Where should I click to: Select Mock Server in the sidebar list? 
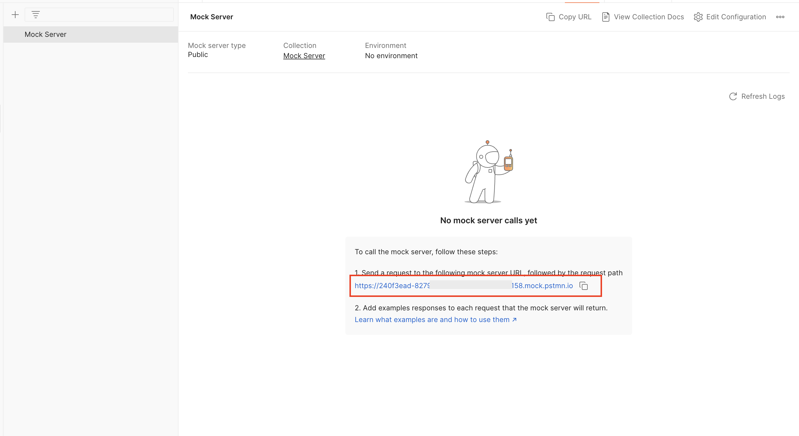(46, 34)
